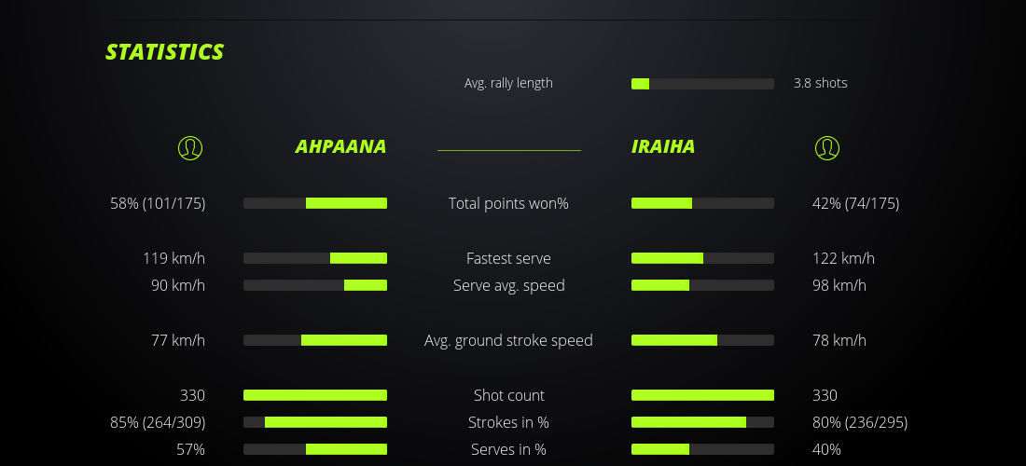The height and width of the screenshot is (466, 1026).
Task: Click the Total points won% label
Action: point(508,203)
